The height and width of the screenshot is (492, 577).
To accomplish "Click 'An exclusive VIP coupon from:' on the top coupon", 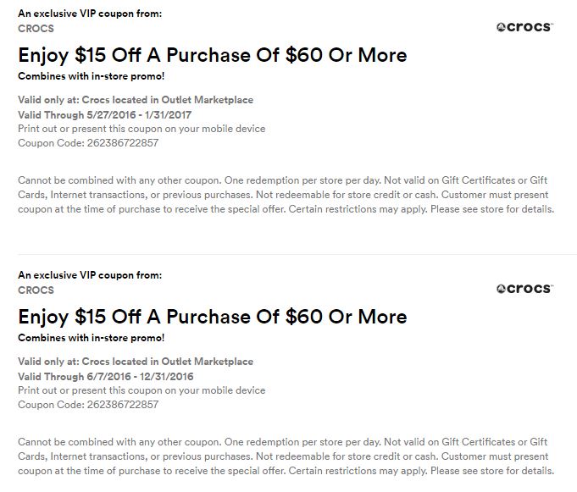I will [90, 14].
